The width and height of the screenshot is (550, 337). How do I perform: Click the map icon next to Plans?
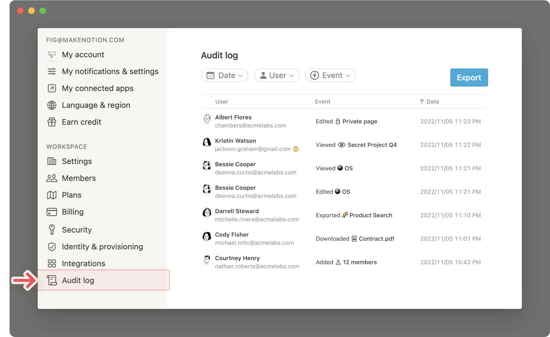pyautogui.click(x=52, y=195)
